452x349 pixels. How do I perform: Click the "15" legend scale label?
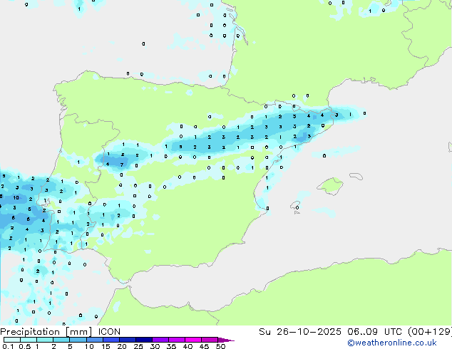[x=106, y=346]
